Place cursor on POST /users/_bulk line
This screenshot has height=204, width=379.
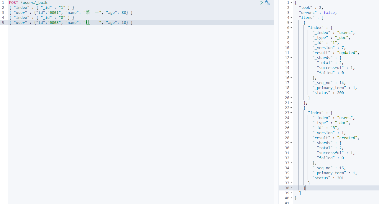pos(28,3)
